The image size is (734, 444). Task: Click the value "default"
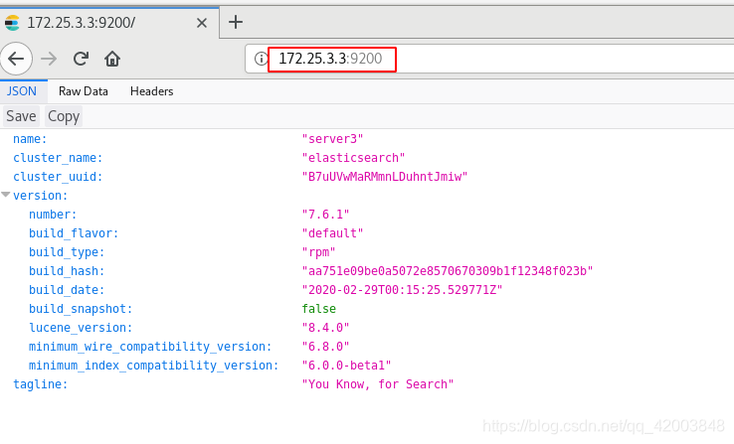(332, 233)
